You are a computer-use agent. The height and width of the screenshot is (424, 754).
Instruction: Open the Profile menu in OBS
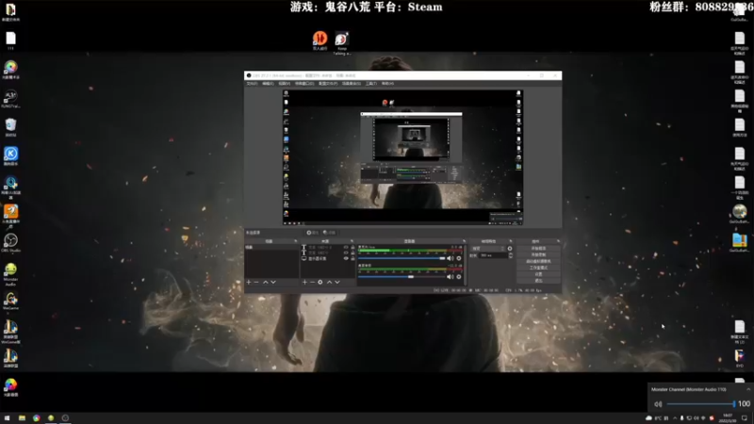(327, 84)
